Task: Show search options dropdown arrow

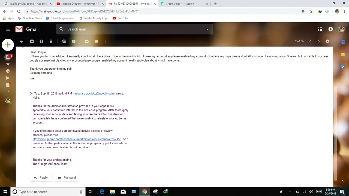Action: coord(207,29)
